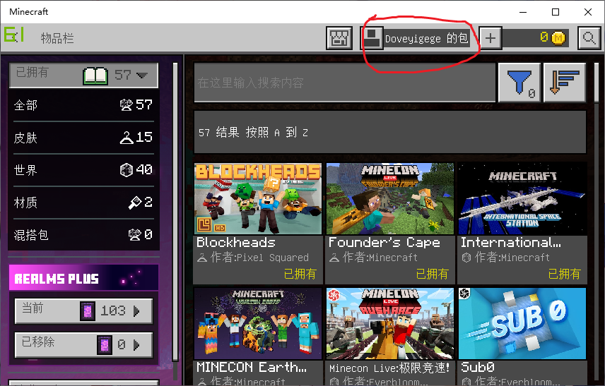605x386 pixels.
Task: Select the 皮肤 15 category
Action: point(83,138)
